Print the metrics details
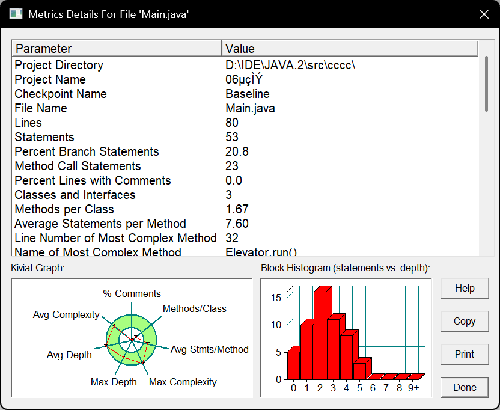This screenshot has width=500, height=410. point(465,354)
